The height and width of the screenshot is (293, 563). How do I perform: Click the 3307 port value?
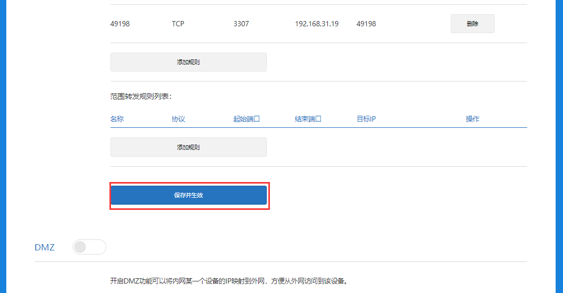241,24
